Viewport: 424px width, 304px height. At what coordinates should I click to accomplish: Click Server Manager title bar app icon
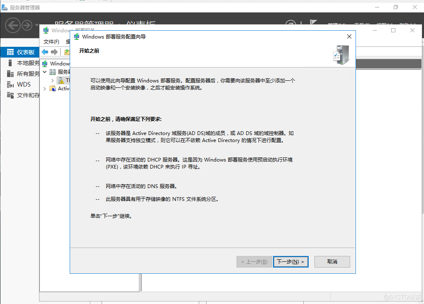point(5,7)
